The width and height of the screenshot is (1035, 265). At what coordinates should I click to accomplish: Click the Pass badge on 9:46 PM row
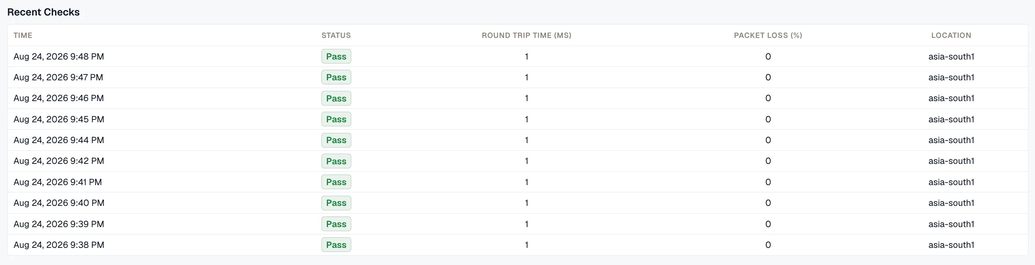click(336, 98)
